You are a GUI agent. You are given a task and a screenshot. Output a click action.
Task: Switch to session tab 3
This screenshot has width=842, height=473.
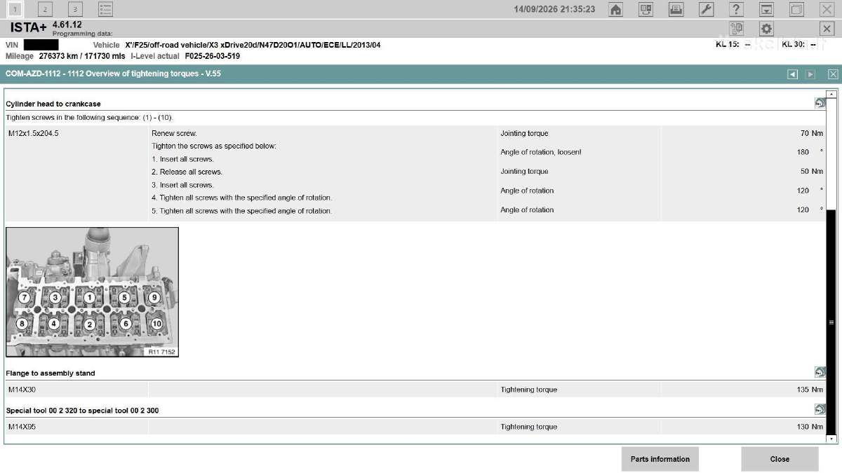point(75,9)
